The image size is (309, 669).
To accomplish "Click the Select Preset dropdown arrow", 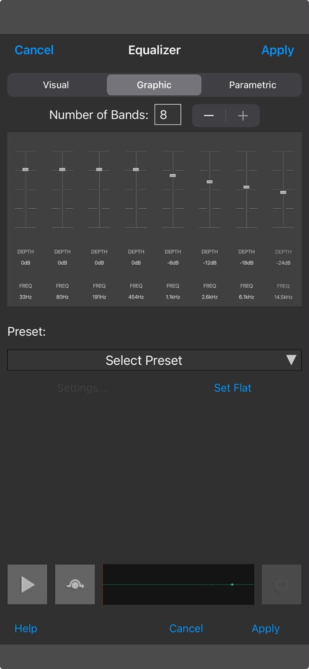I will click(x=291, y=360).
